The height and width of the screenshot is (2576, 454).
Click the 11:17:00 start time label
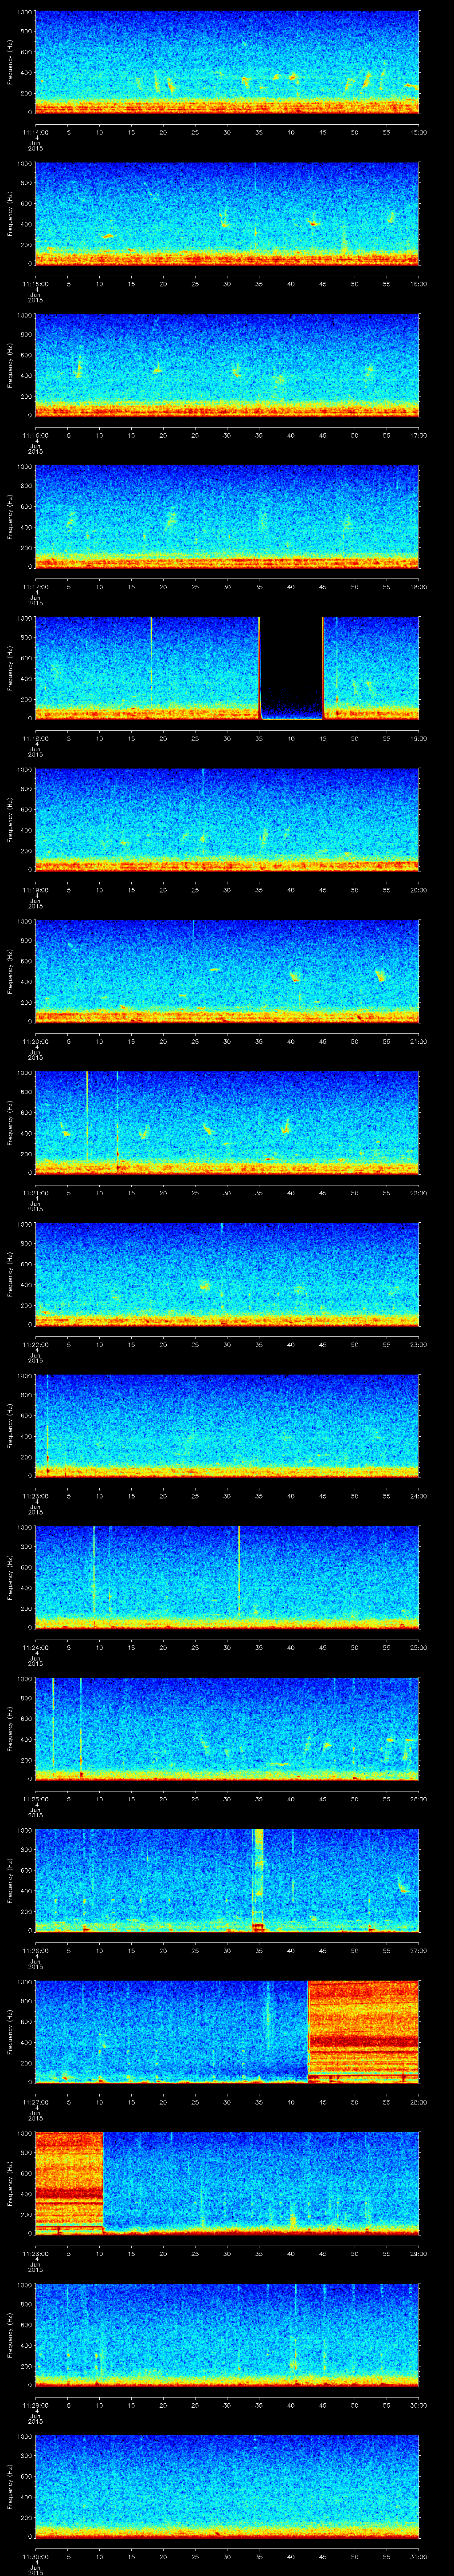35,586
